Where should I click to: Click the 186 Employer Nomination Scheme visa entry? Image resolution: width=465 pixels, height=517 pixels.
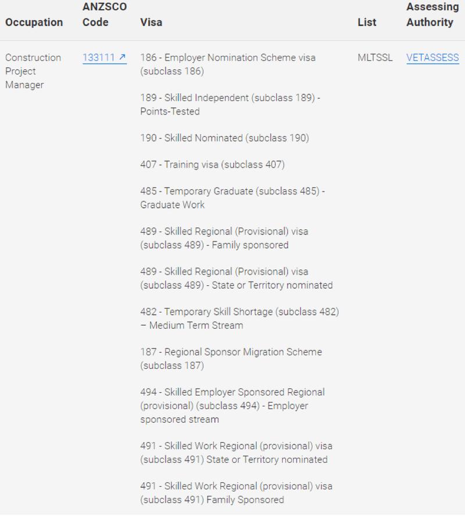point(228,64)
